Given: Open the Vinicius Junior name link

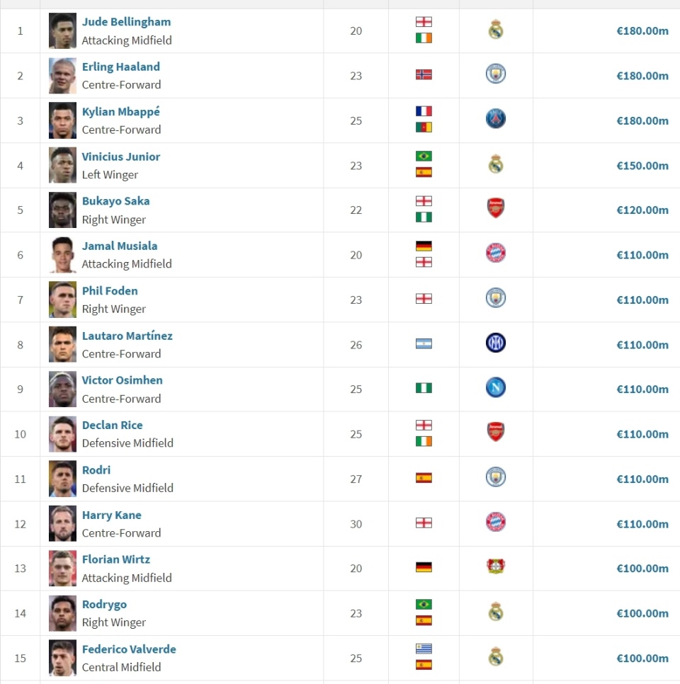Looking at the screenshot, I should [121, 156].
